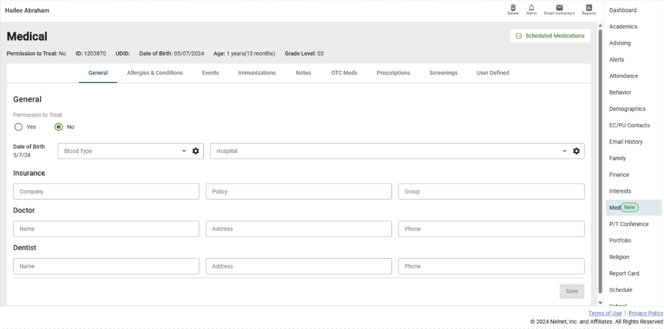The height and width of the screenshot is (329, 664).
Task: Open the Alerts bell icon in top toolbar
Action: (531, 10)
